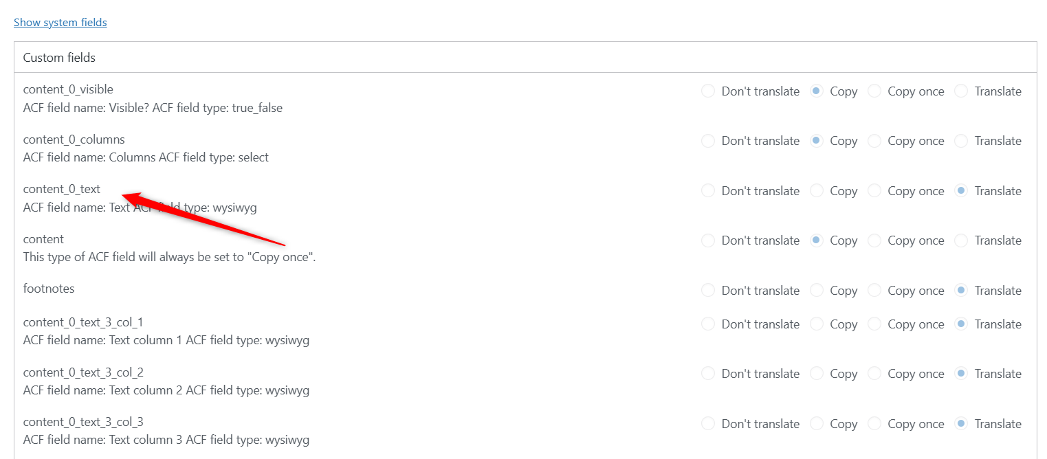This screenshot has height=459, width=1047.
Task: Set content_0_text to Don't translate
Action: pos(708,191)
